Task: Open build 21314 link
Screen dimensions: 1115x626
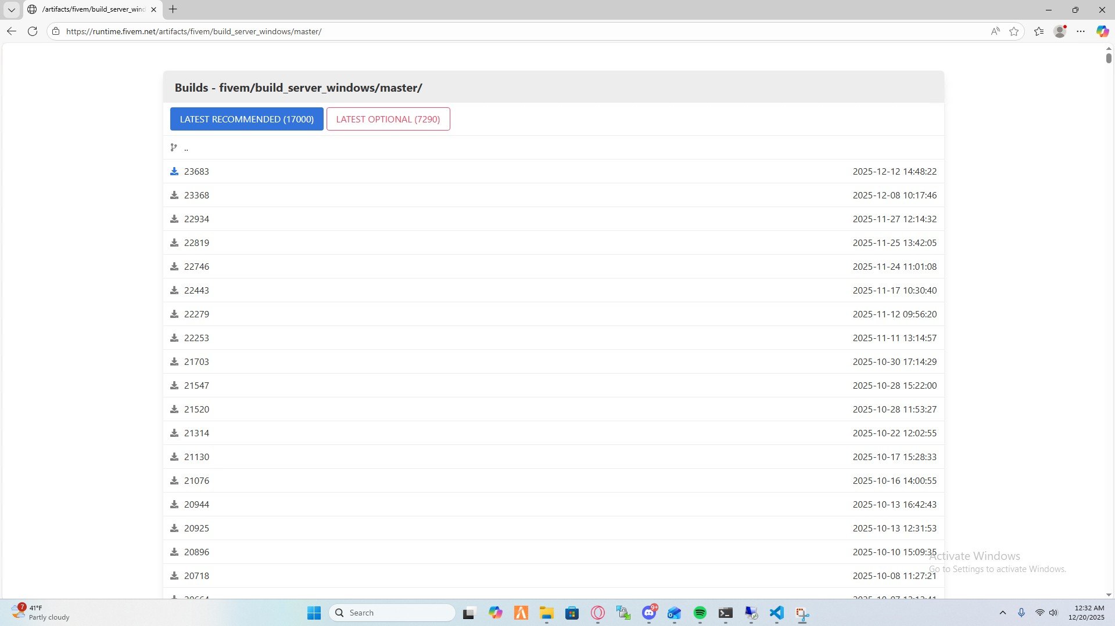Action: point(196,433)
